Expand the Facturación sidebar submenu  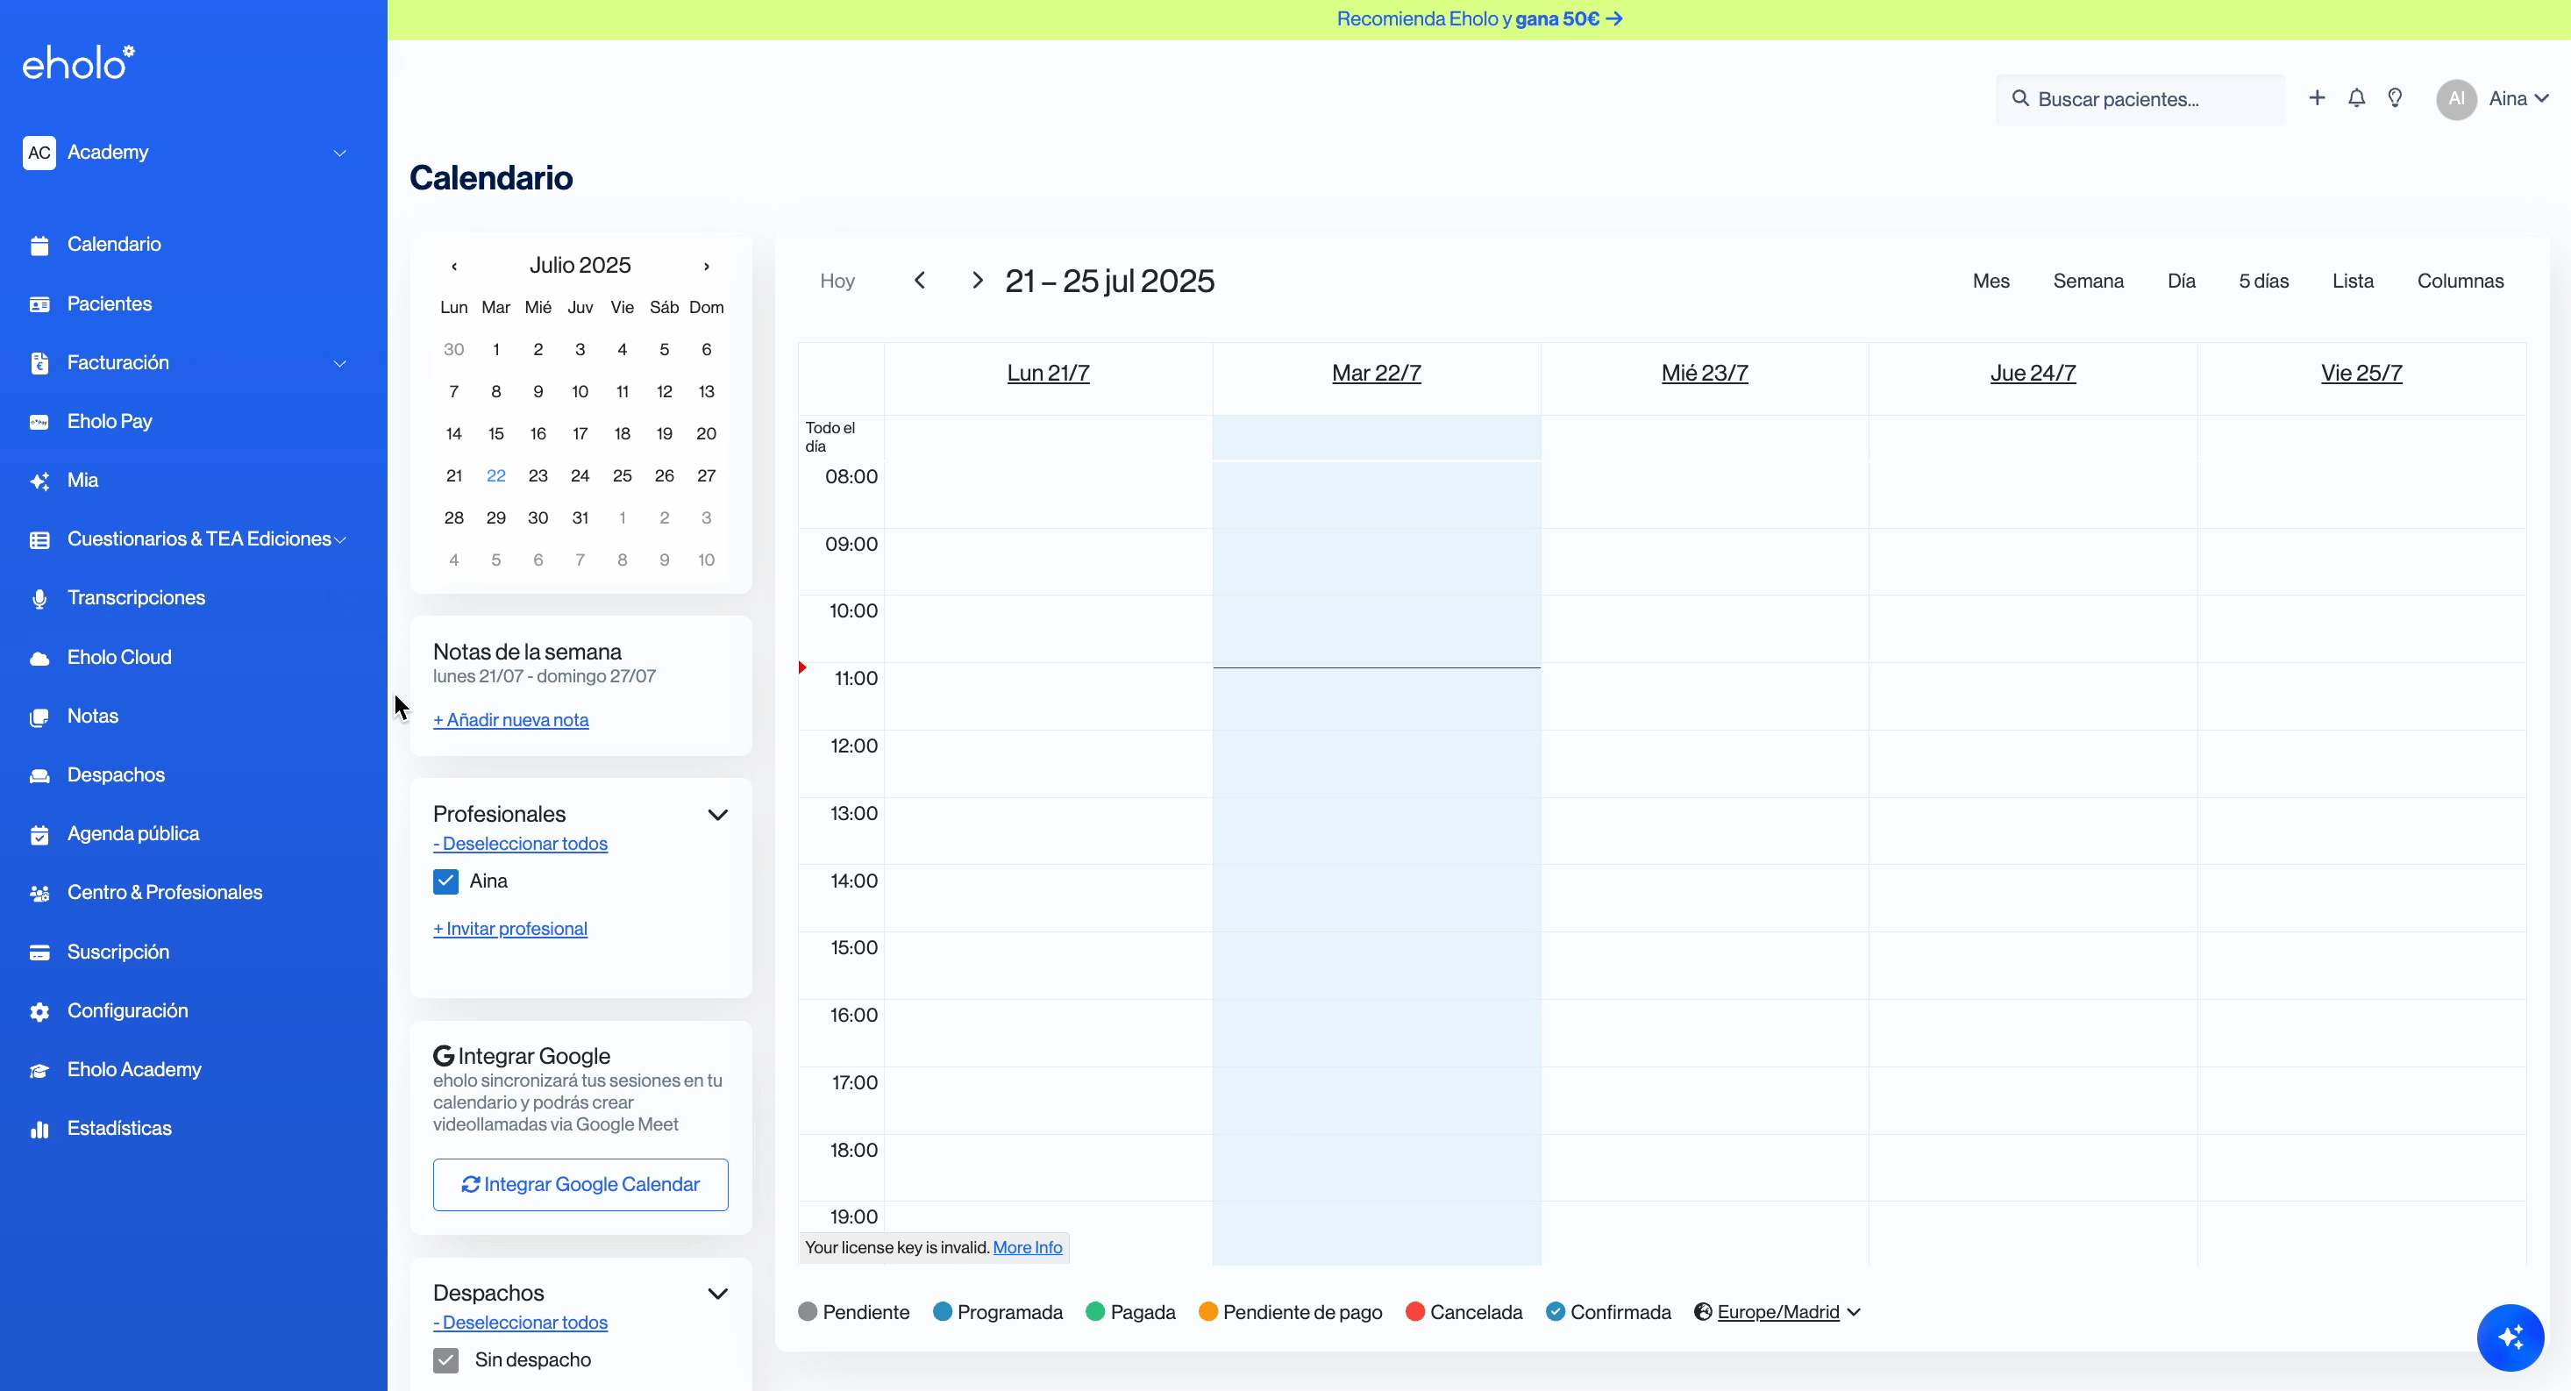coord(339,363)
